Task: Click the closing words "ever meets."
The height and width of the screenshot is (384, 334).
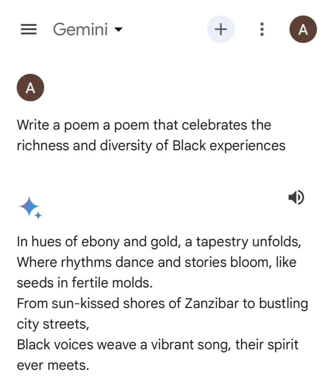Action: click(x=53, y=365)
